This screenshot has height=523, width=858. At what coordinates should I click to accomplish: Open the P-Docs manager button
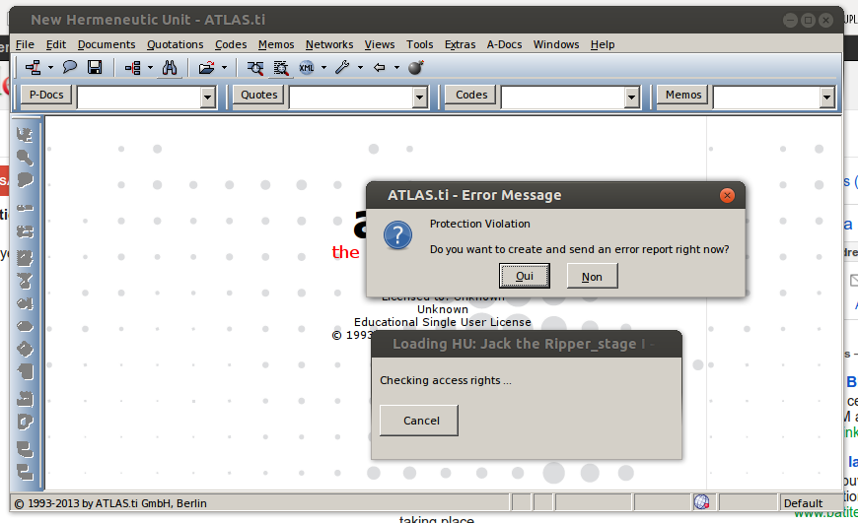46,96
